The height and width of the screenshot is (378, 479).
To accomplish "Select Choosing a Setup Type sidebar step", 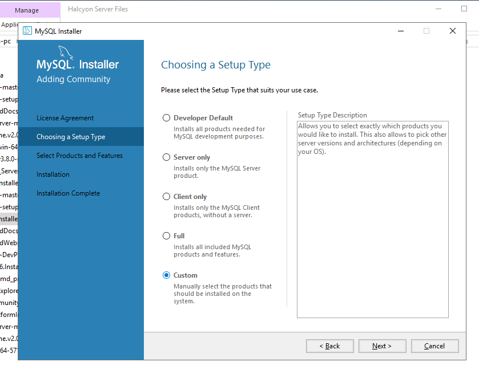I will pyautogui.click(x=80, y=137).
